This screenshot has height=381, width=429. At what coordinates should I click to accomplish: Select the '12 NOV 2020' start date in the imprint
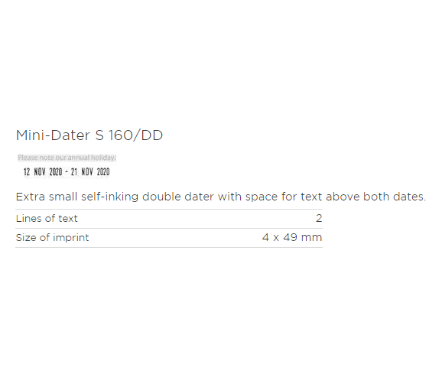[43, 172]
